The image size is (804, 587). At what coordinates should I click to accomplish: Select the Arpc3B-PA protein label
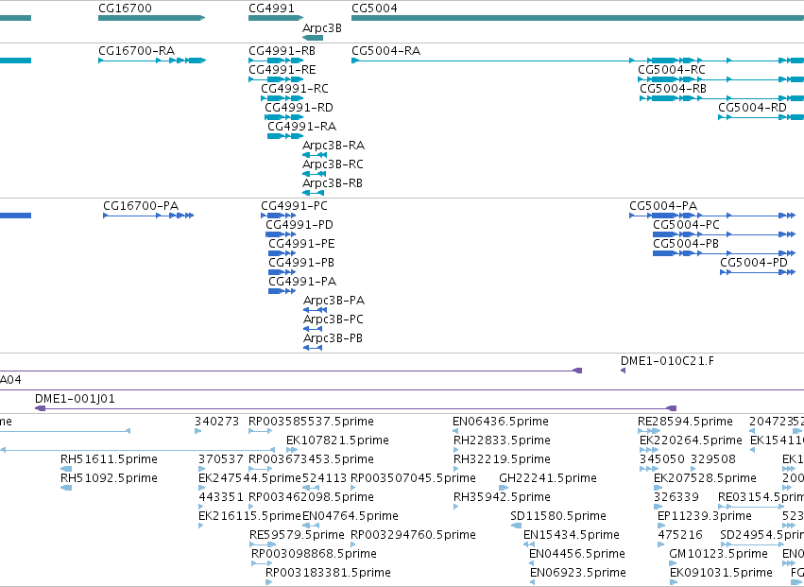[x=334, y=301]
